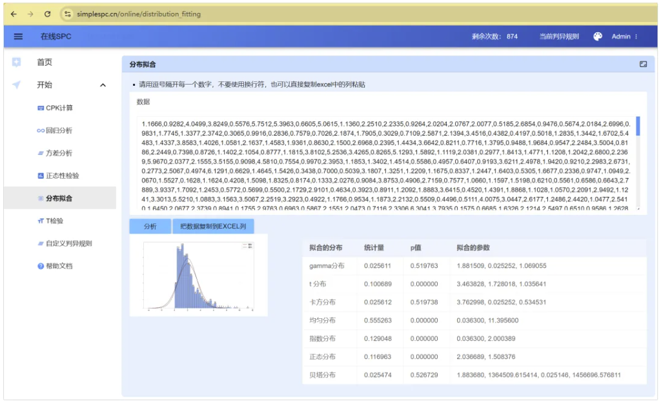Screen dimensions: 661x404
Task: Click the paper plane icon beside 开始
Action: coord(17,85)
